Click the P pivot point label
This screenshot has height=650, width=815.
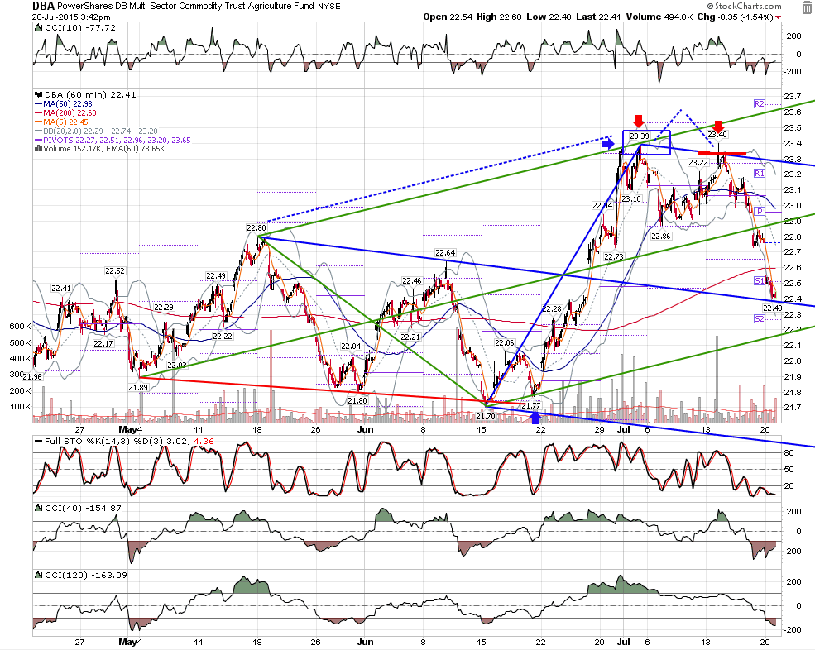click(x=760, y=212)
